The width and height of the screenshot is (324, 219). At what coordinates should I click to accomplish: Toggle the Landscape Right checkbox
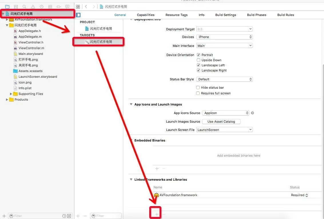point(198,70)
